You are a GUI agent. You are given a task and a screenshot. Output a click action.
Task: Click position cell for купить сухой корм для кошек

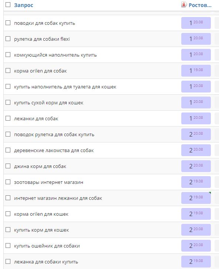click(x=196, y=102)
